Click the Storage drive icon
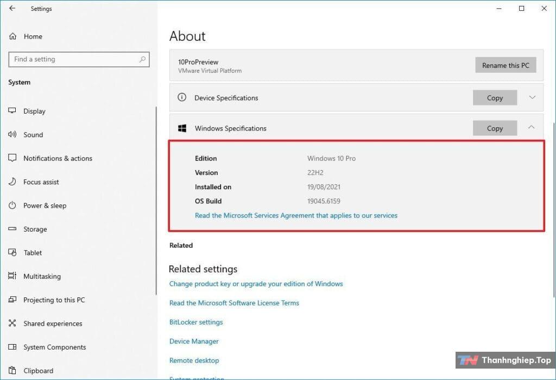Viewport: 556px width, 380px height. 12,229
